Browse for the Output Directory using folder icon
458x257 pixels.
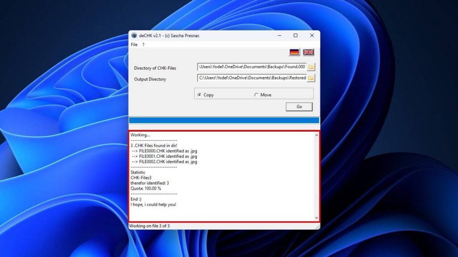[311, 78]
